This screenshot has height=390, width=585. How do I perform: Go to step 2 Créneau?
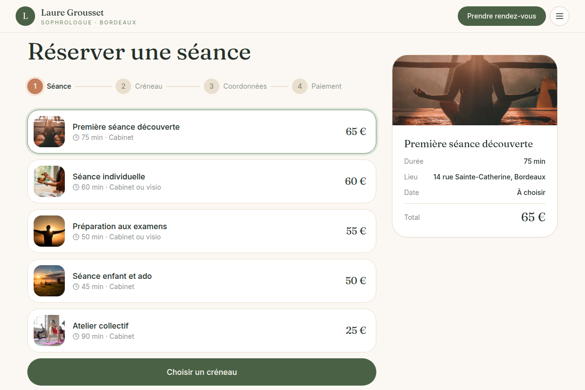pos(139,86)
